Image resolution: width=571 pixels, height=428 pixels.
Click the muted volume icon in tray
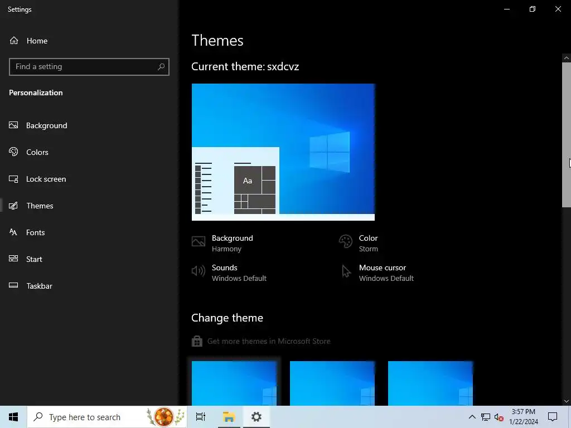499,417
